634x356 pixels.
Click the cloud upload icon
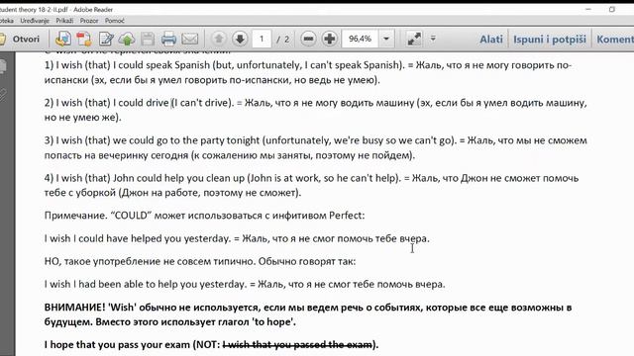127,40
